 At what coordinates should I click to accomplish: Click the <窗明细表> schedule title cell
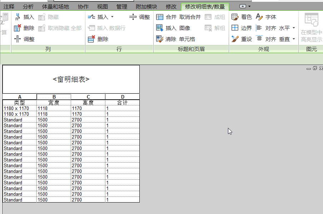click(71, 79)
